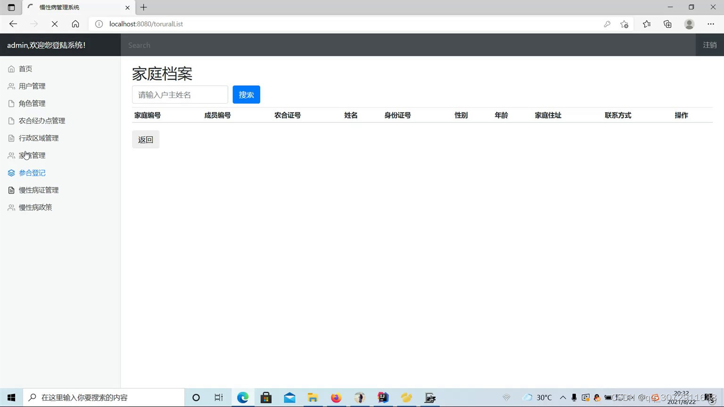
Task: Click the users icon beside 用户管理
Action: 11,86
